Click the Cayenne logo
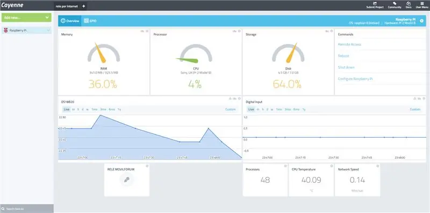430x213 pixels. point(12,5)
